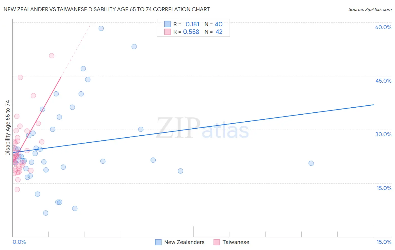Click the 0.0% x-axis start label

click(x=19, y=242)
